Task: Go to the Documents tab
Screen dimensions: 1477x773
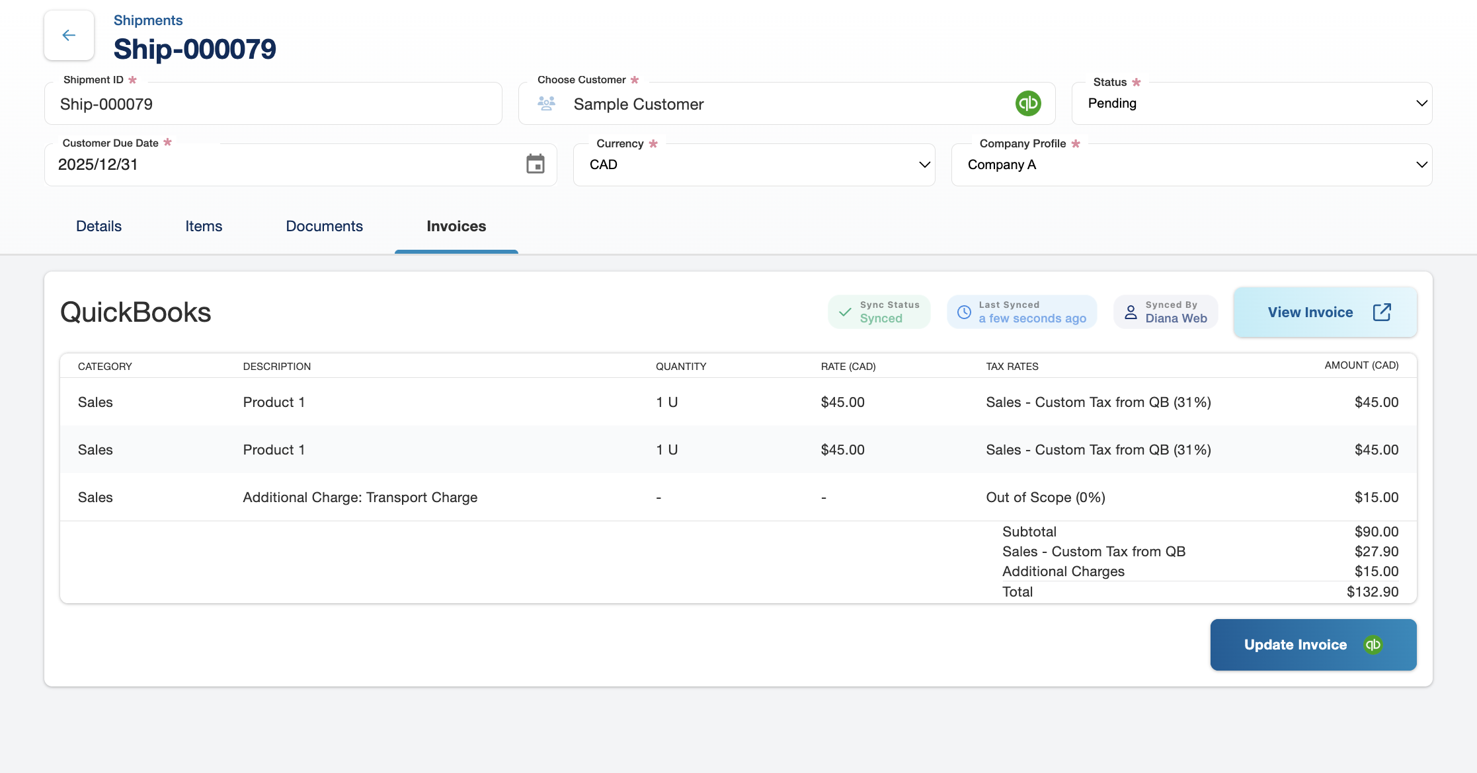Action: [x=324, y=226]
